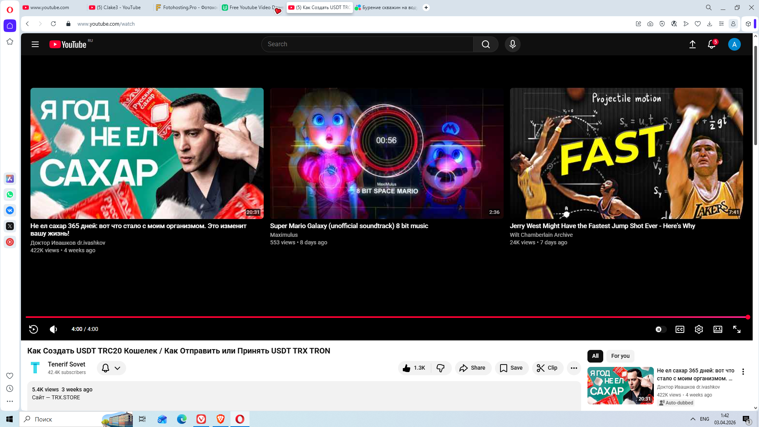
Task: Click the Share button
Action: pos(473,368)
